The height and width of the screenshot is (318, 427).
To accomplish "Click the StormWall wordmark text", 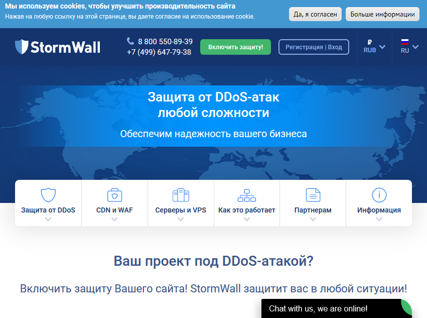I will [x=65, y=47].
